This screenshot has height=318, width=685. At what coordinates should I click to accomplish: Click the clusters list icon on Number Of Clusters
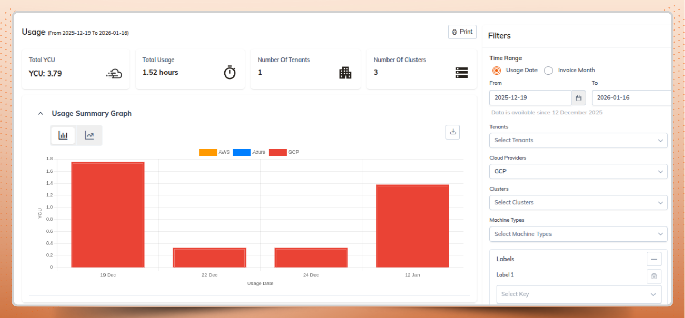(461, 72)
